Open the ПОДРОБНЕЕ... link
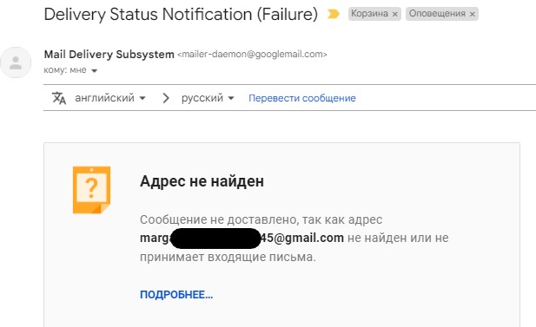536x327 pixels. (x=176, y=295)
